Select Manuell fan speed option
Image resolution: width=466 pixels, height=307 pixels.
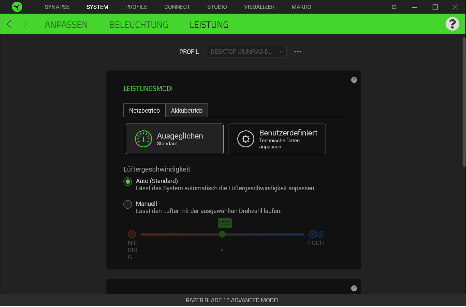point(127,205)
